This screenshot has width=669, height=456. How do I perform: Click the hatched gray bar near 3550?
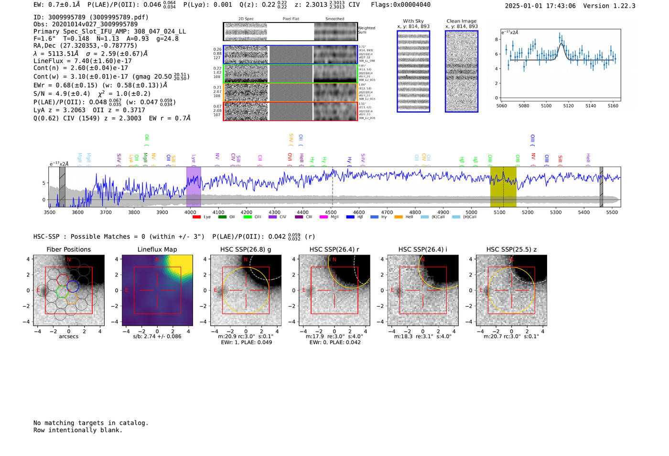[x=62, y=187]
